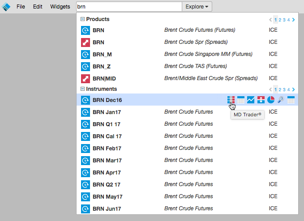Choose the 'BRN Q1 17' instrument name

(x=107, y=124)
